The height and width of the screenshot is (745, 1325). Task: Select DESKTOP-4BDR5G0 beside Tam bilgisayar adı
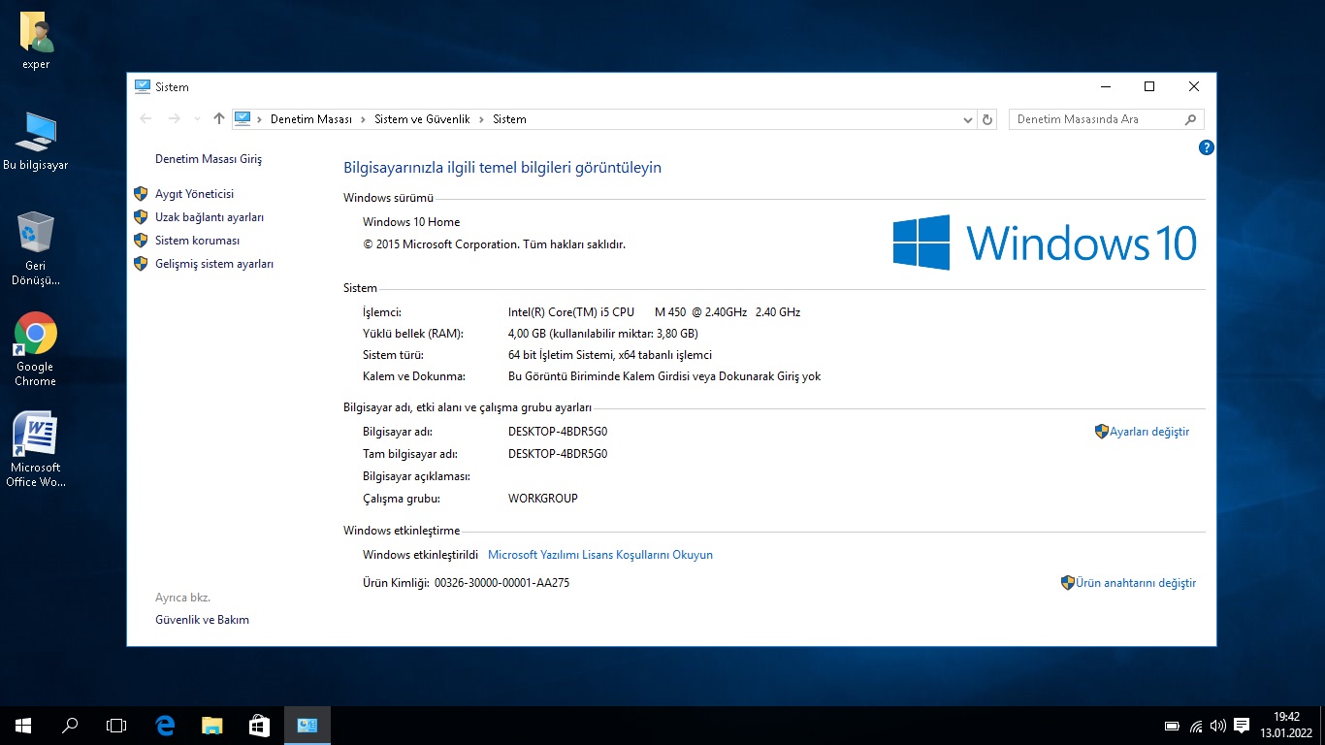coord(558,454)
